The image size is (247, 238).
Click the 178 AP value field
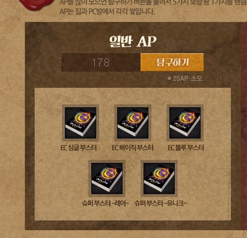pyautogui.click(x=101, y=62)
